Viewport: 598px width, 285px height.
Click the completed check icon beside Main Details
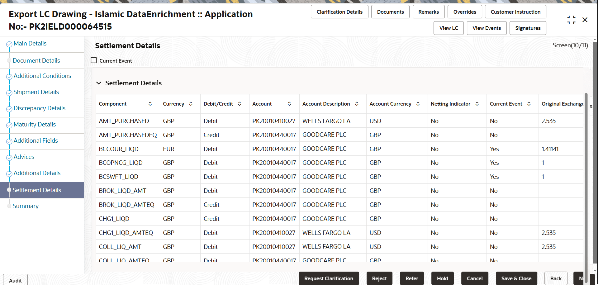point(9,43)
